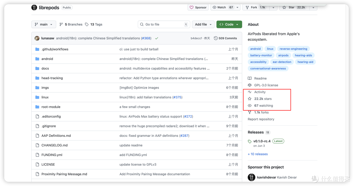
Task: Click the Sponsor heart button
Action: tap(198, 7)
